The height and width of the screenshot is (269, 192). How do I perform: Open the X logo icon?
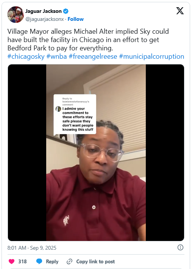click(180, 11)
